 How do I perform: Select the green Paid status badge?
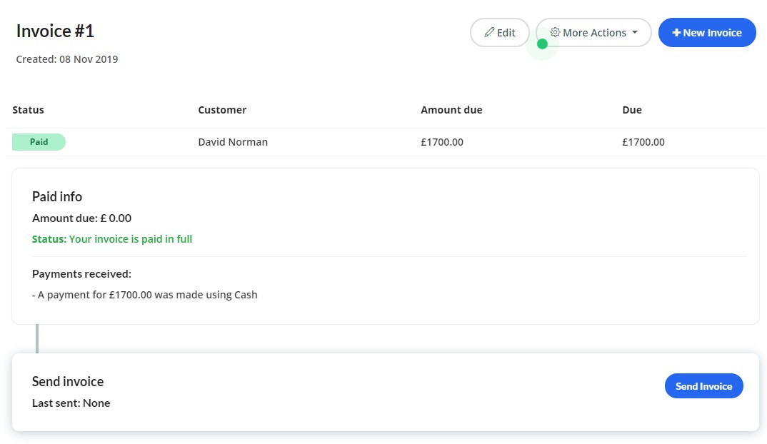(39, 142)
